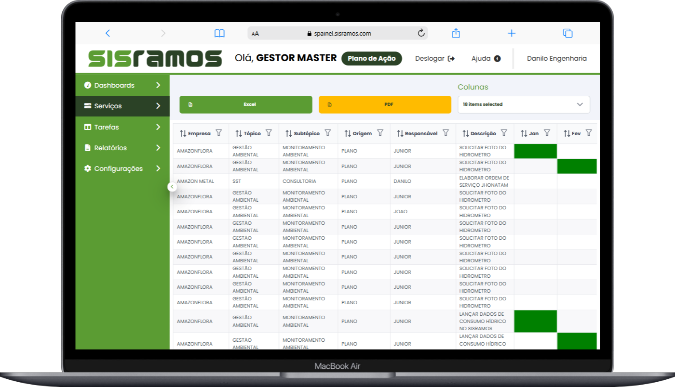
Task: Filter the Fev column
Action: (x=589, y=133)
